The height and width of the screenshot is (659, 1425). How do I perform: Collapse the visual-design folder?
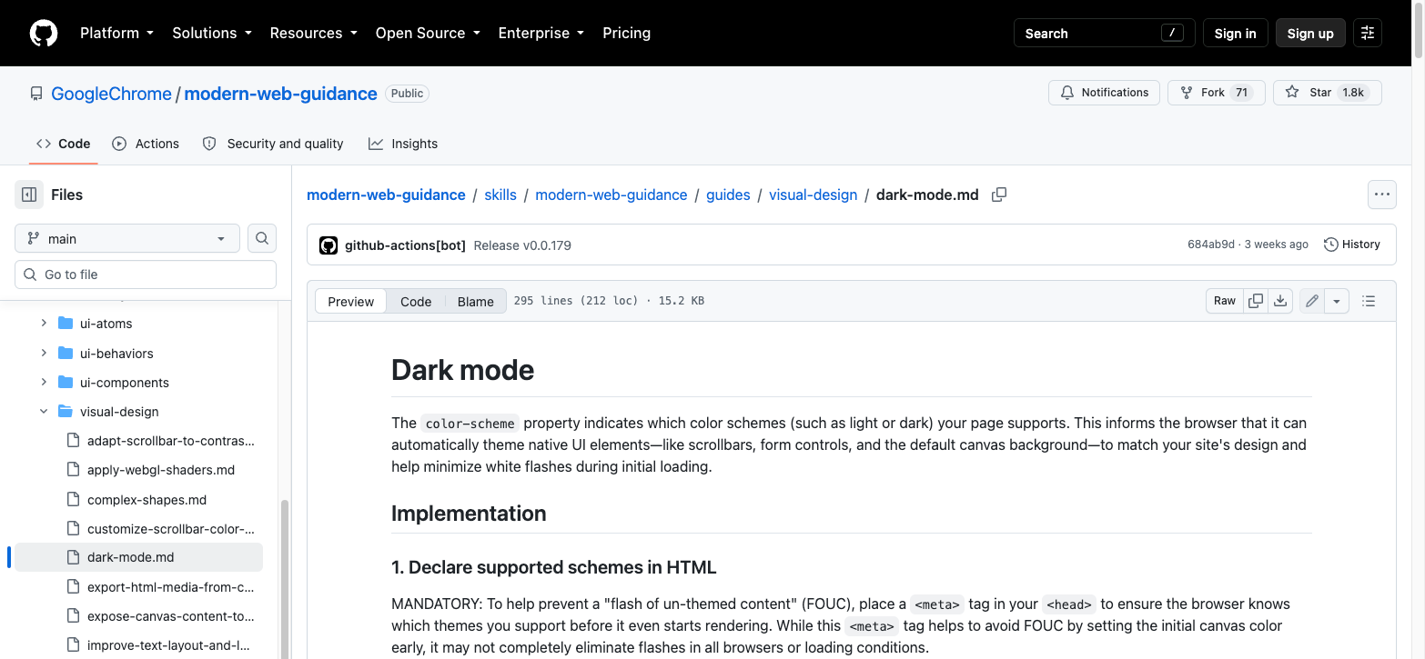pos(44,411)
